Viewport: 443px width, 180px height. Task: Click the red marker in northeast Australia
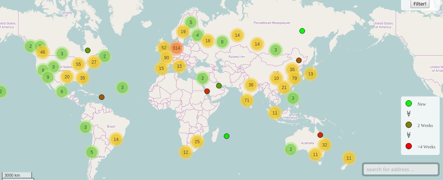[320, 135]
